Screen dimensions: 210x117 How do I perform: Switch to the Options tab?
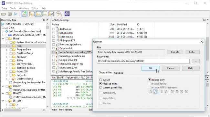click(118, 73)
